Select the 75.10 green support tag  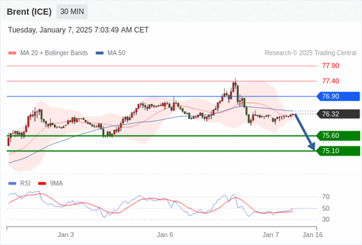pos(338,151)
